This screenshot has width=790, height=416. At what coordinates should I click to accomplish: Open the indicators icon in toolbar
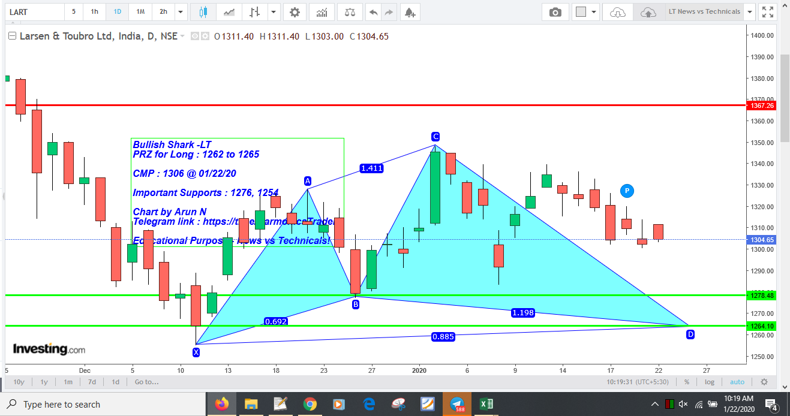coord(322,12)
